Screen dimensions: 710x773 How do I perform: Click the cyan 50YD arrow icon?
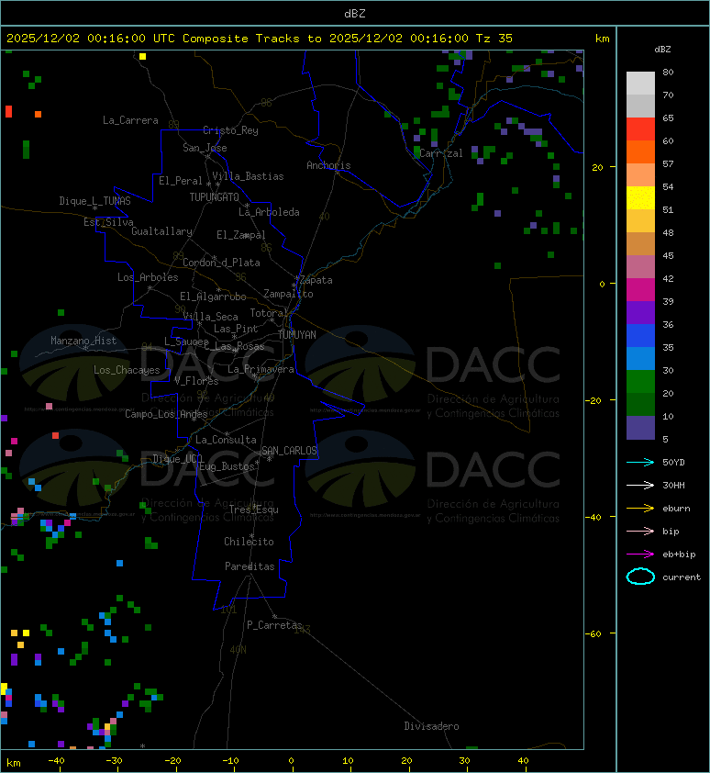coord(640,462)
